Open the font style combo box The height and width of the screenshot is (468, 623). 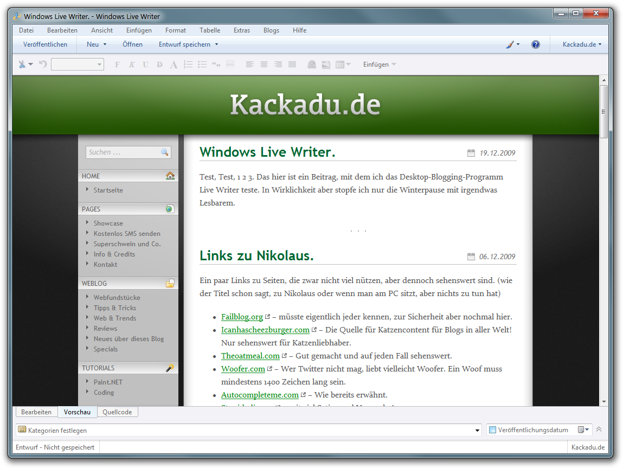pyautogui.click(x=78, y=65)
